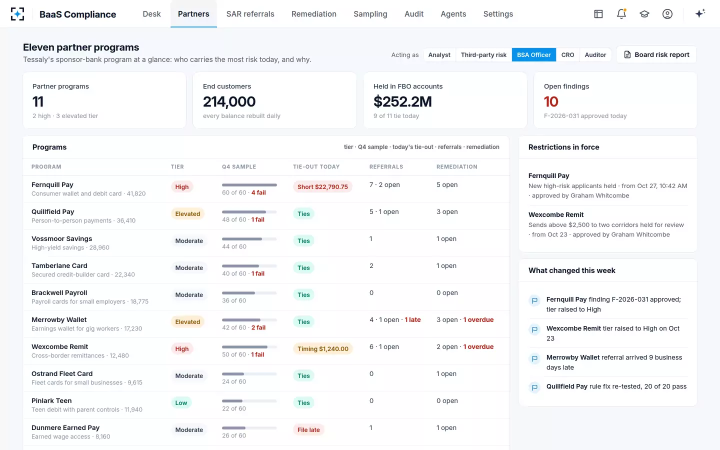The image size is (720, 450).
Task: Click the BaaS Compliance logo icon
Action: coord(17,14)
